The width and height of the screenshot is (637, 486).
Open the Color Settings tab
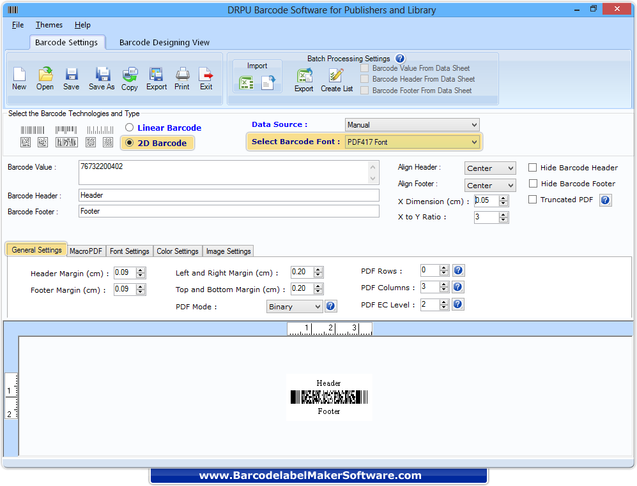coord(178,251)
